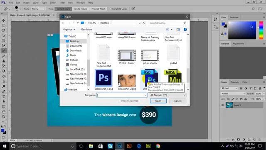266x150 pixels.
Task: Open the Window menu
Action: (x=81, y=3)
